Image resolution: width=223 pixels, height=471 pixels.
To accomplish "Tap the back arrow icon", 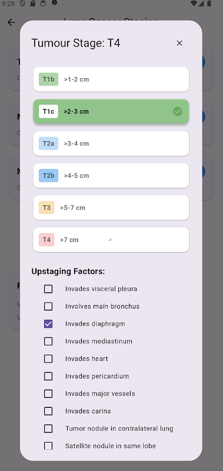I will tap(11, 22).
